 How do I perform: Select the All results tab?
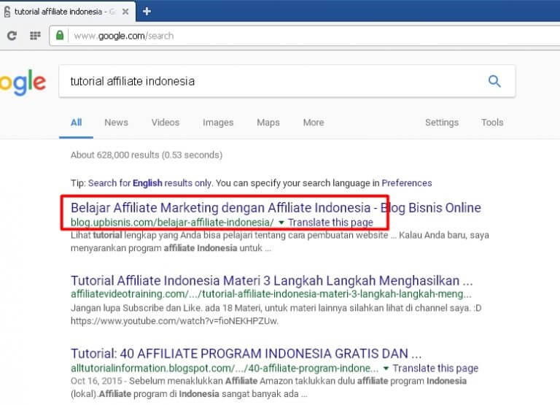click(x=76, y=123)
